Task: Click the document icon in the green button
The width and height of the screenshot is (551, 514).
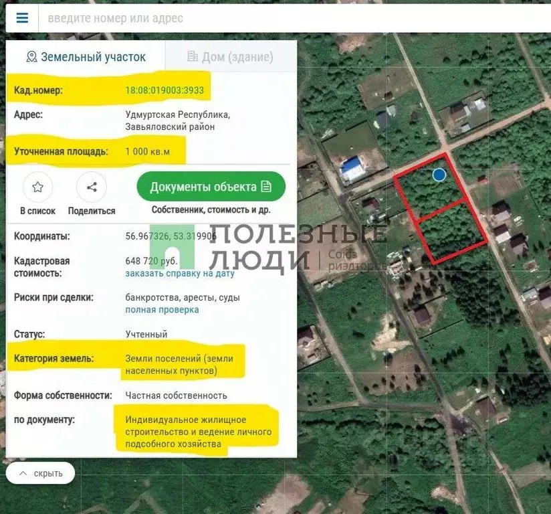Action: coord(267,187)
